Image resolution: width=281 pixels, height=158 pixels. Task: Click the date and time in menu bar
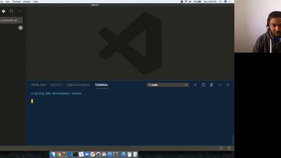[210, 2]
